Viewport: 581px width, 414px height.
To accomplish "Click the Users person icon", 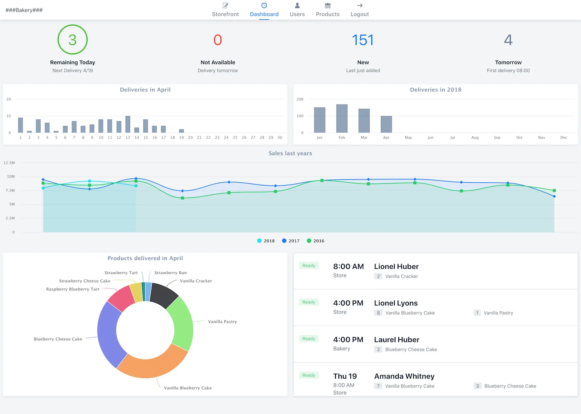I will pyautogui.click(x=297, y=5).
